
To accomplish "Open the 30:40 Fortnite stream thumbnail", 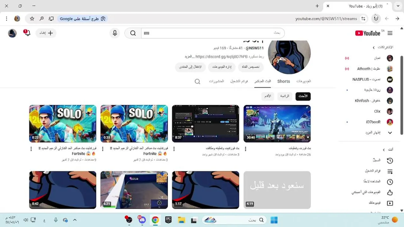I will tap(277, 124).
